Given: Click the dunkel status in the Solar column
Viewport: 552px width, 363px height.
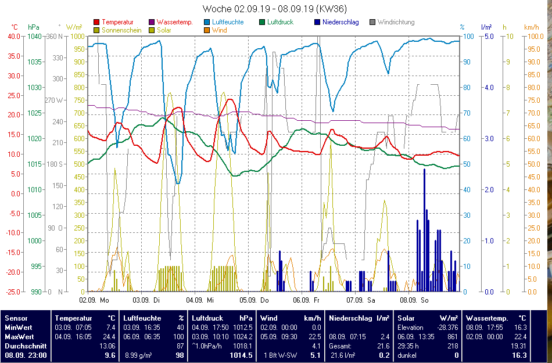Looking at the screenshot, I should click(407, 355).
